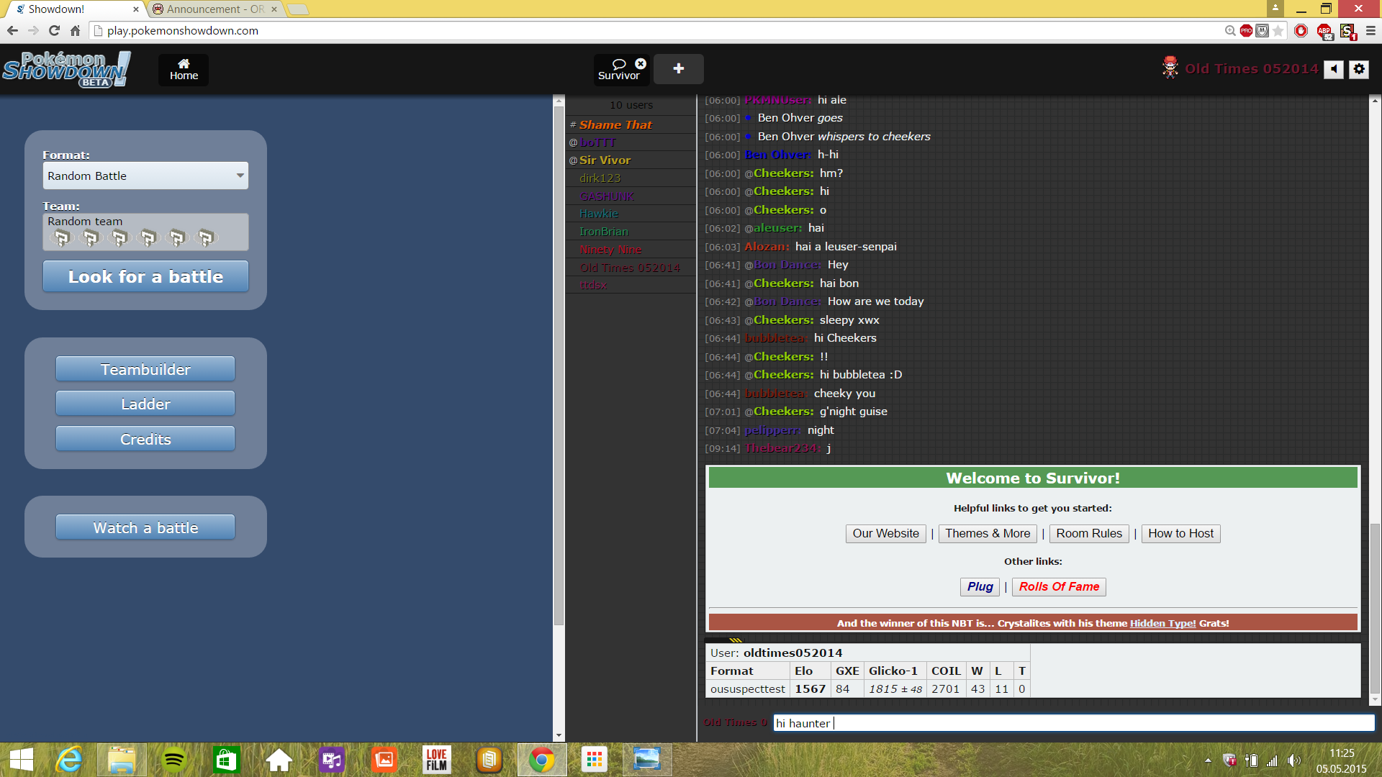Click the Old Times 052014 trainer avatar

tap(1170, 68)
